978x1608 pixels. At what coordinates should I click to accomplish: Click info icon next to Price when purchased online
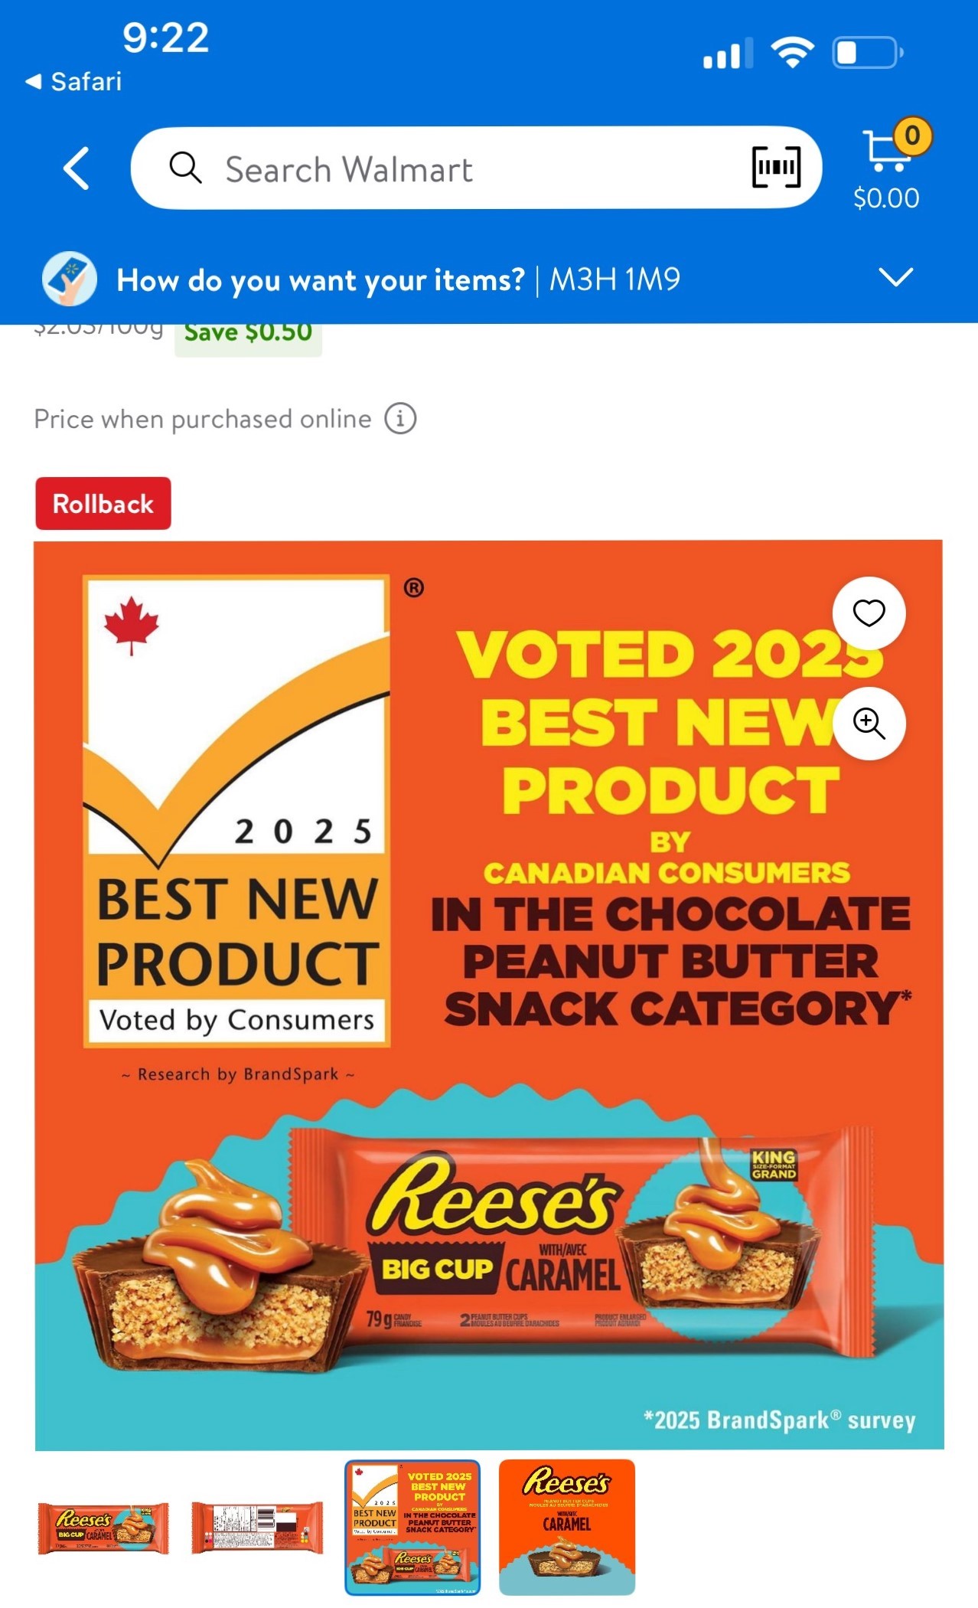tap(400, 419)
